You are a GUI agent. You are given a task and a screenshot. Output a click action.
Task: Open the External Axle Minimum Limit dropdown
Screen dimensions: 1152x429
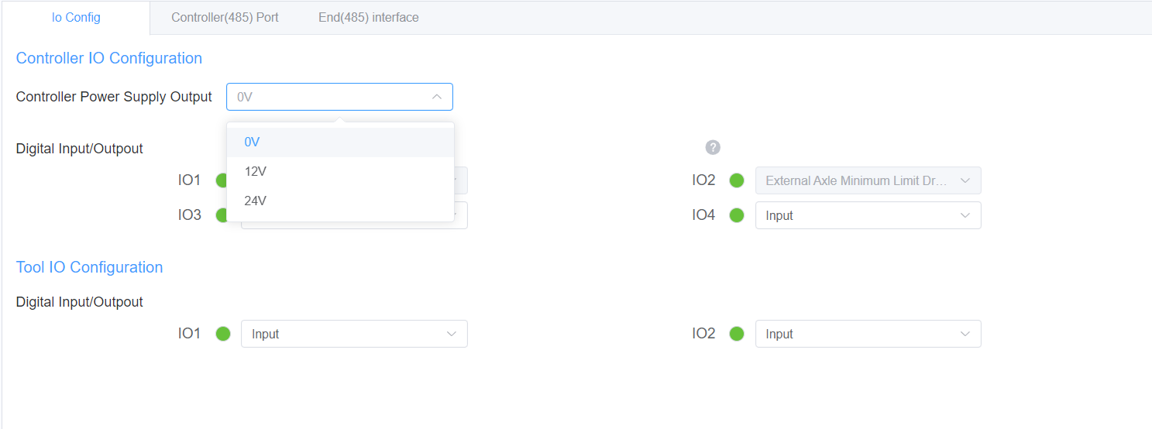(x=868, y=180)
